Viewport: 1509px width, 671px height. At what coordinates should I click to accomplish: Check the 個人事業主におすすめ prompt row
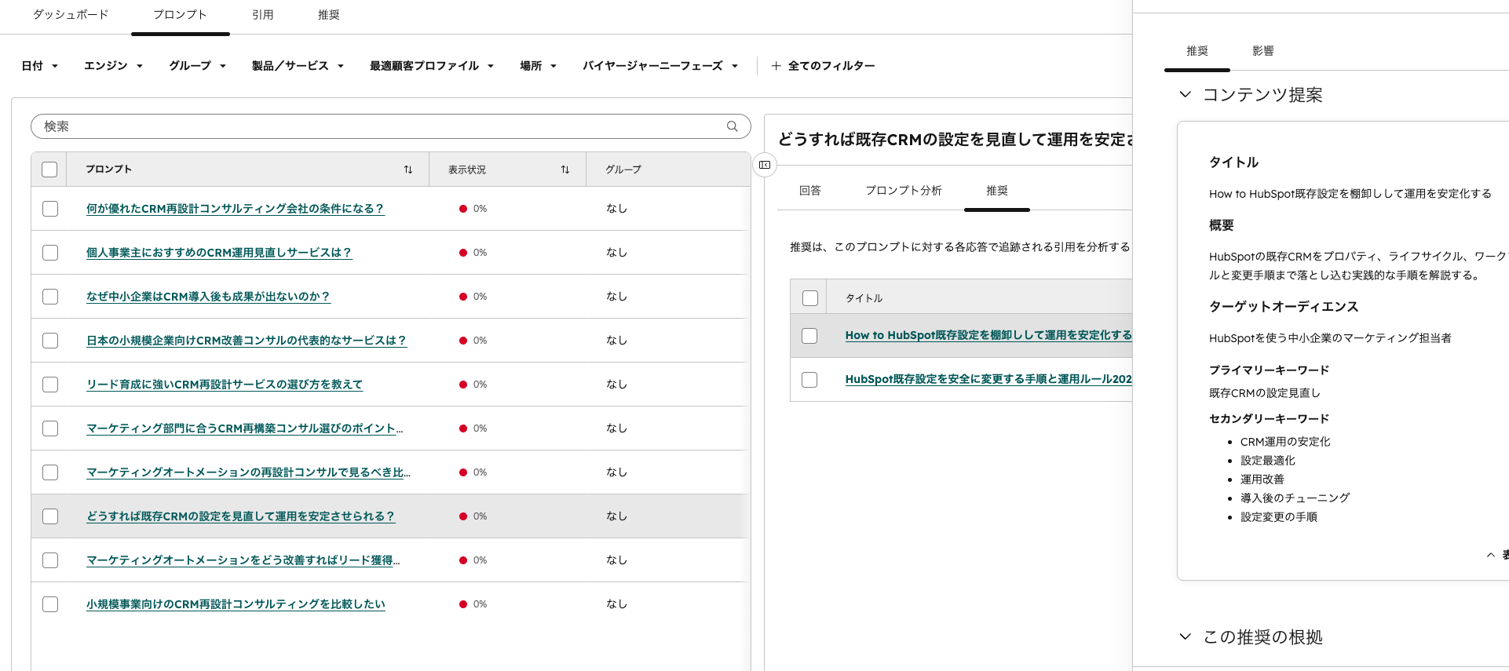coord(50,253)
